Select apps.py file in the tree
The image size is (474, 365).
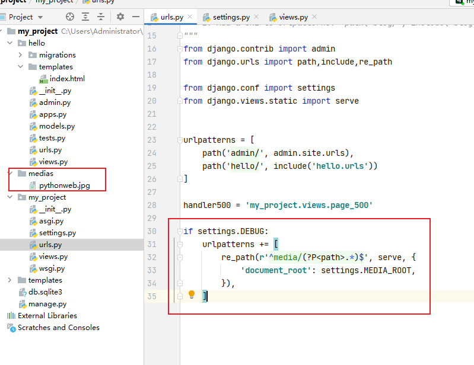[x=48, y=114]
